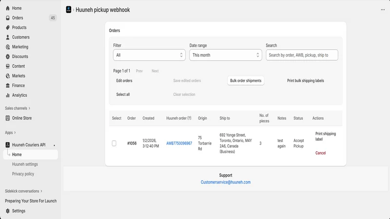This screenshot has width=390, height=219.
Task: Open Marketing section
Action: (x=20, y=47)
